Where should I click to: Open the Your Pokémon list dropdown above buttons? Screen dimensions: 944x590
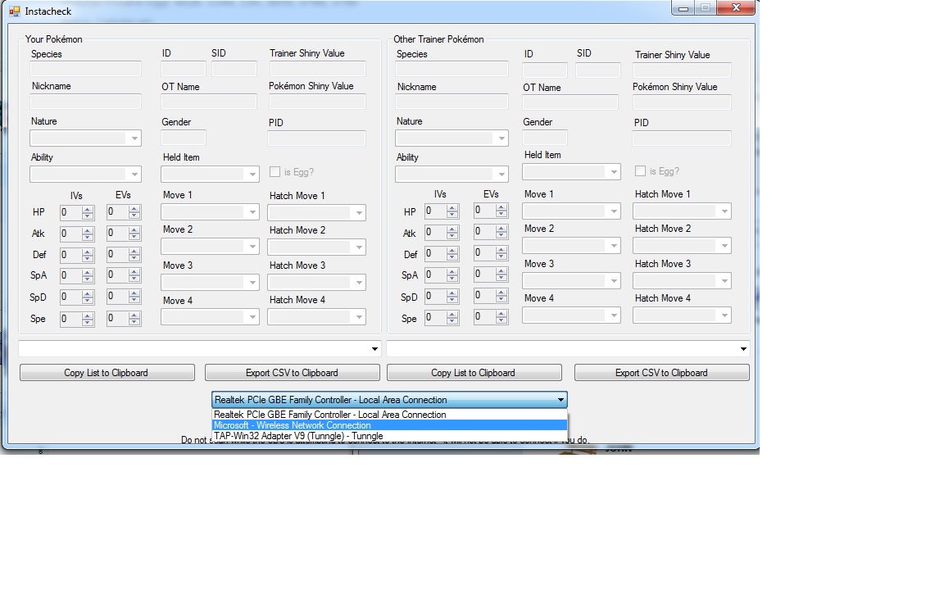point(199,349)
